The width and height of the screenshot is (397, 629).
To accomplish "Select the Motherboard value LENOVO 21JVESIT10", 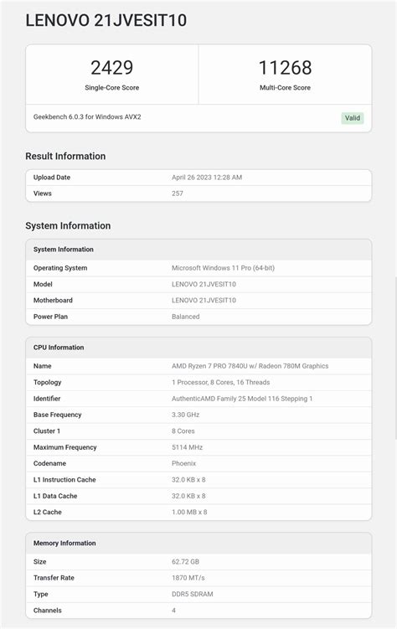I will point(204,300).
